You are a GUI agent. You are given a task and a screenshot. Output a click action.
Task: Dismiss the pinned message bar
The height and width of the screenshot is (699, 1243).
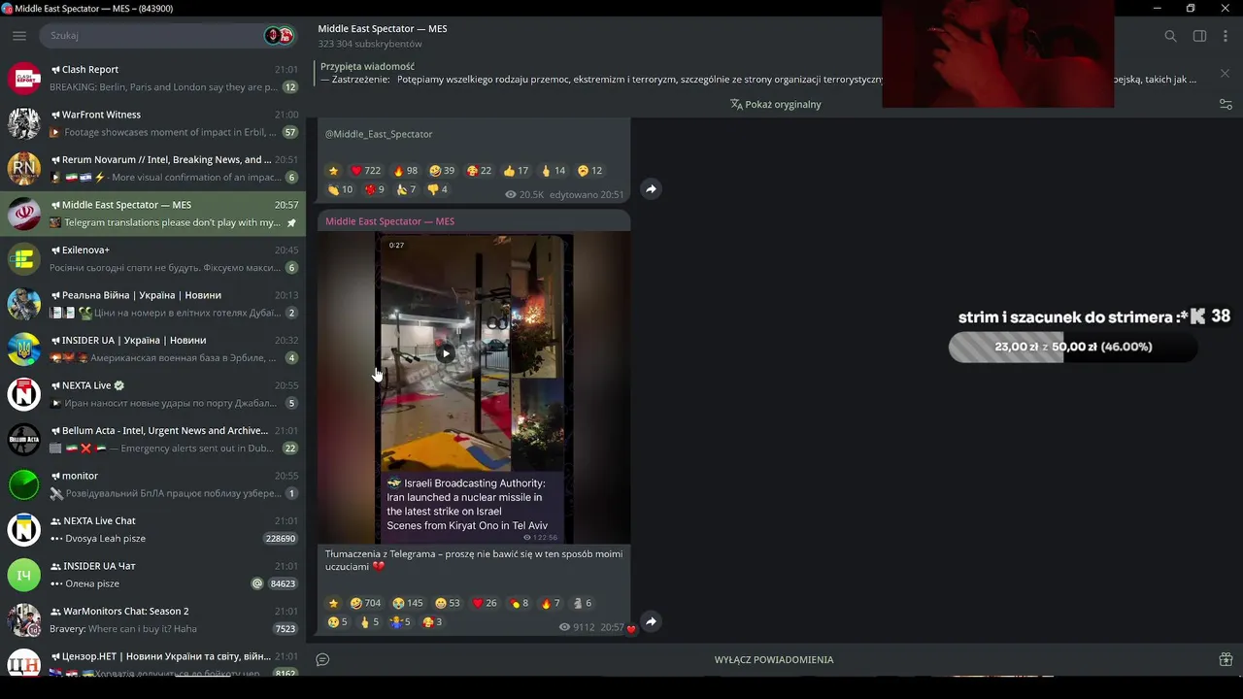coord(1225,74)
